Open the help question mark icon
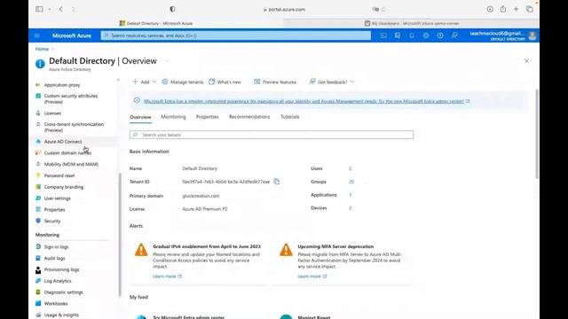Image resolution: width=568 pixels, height=319 pixels. pos(440,35)
